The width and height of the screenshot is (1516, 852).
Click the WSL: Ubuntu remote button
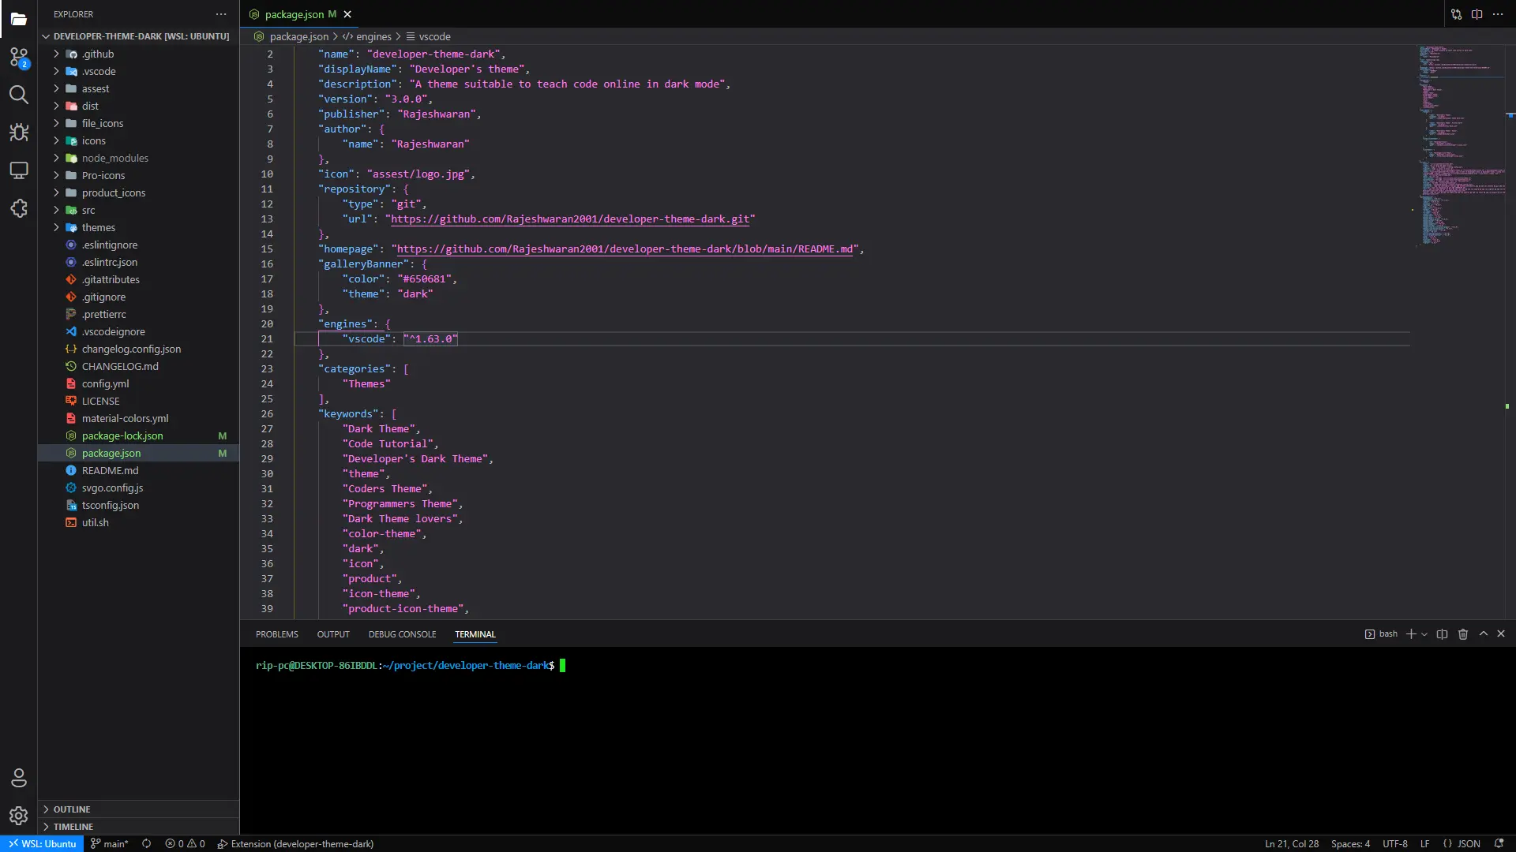[x=43, y=843]
